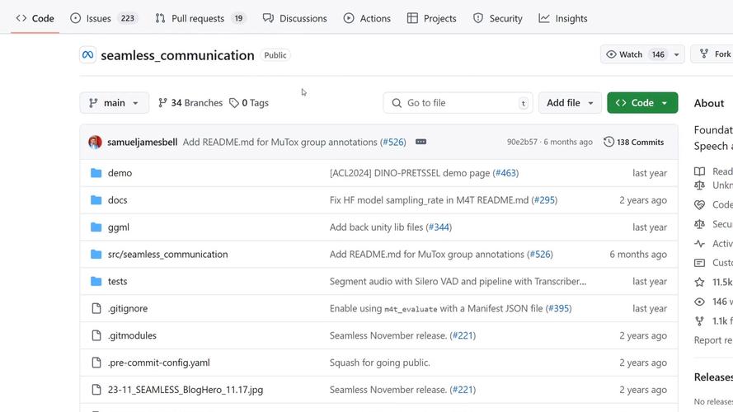View the 138 Commits history
The height and width of the screenshot is (412, 733).
coord(634,142)
